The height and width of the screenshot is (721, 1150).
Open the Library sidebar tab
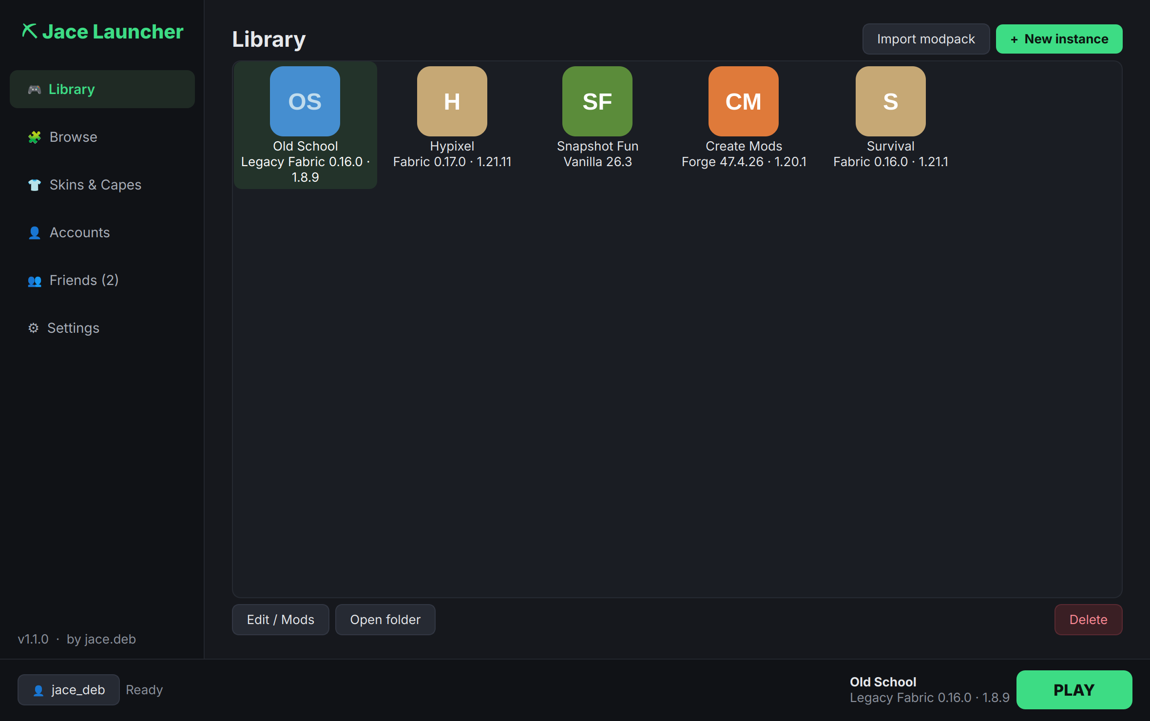point(102,89)
